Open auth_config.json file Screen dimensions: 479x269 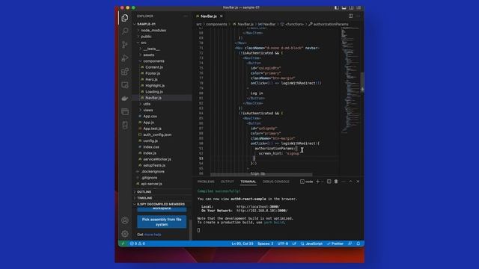(x=157, y=134)
